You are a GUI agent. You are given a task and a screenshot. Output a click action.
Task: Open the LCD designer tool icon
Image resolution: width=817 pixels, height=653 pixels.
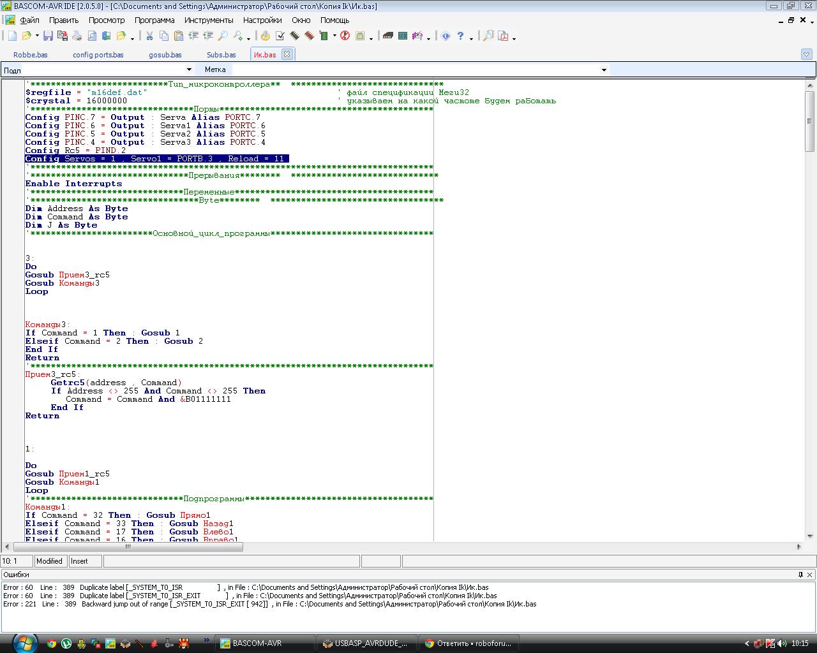point(403,36)
